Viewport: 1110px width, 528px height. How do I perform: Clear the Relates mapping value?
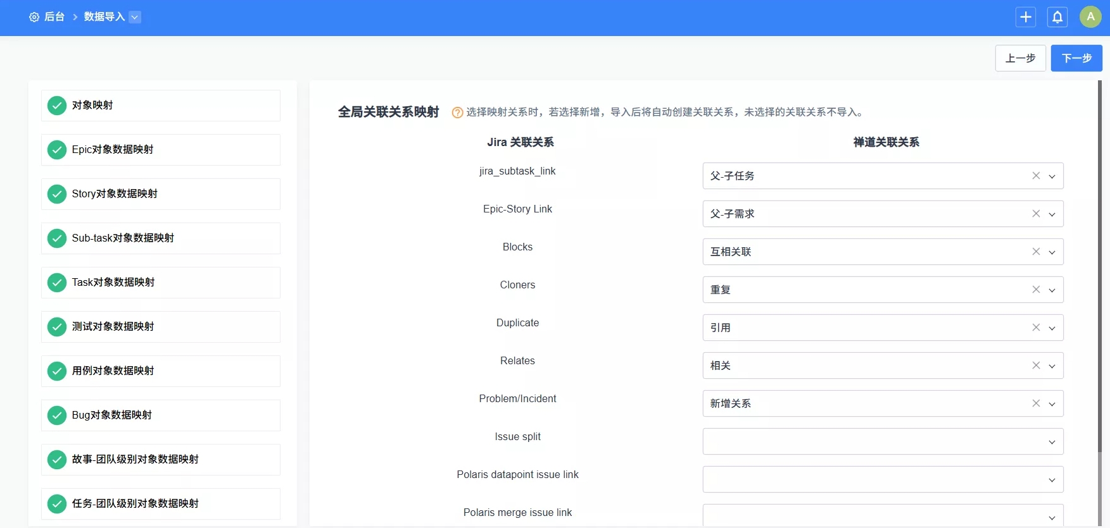[x=1036, y=365]
